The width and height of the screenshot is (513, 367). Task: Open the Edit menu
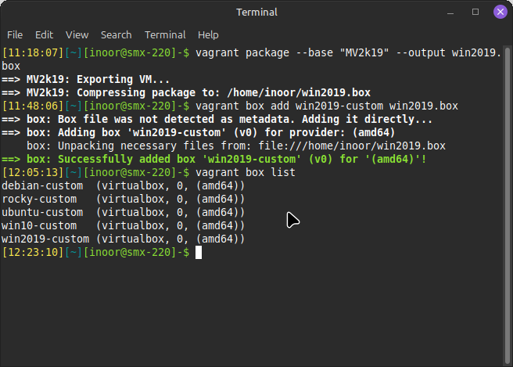44,34
